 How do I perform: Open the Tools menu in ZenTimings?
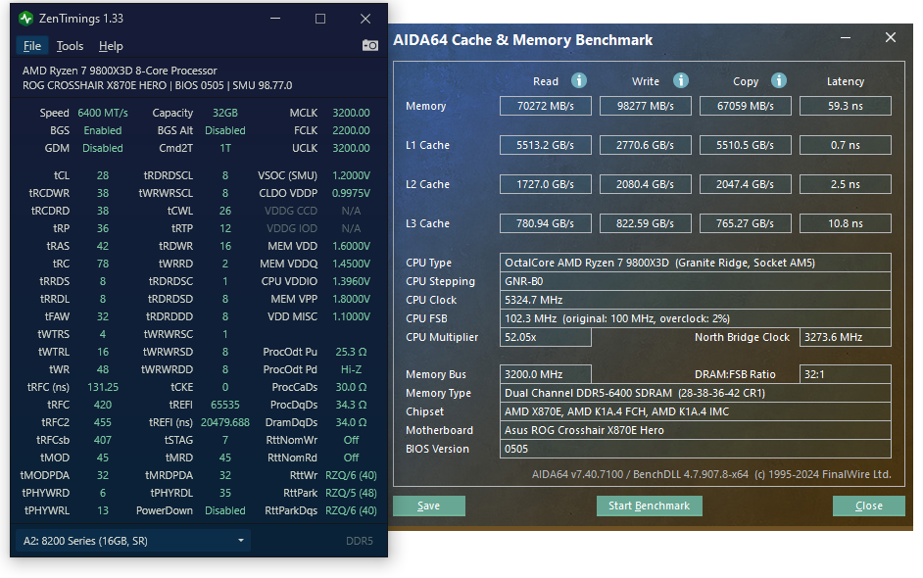click(x=70, y=46)
